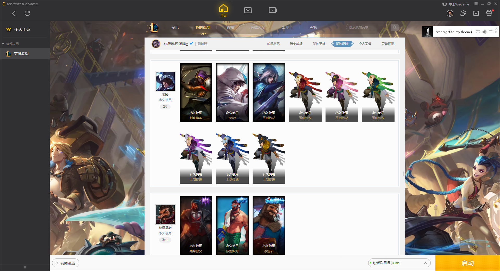Open the 资讯 tab
The height and width of the screenshot is (271, 500).
[x=175, y=27]
